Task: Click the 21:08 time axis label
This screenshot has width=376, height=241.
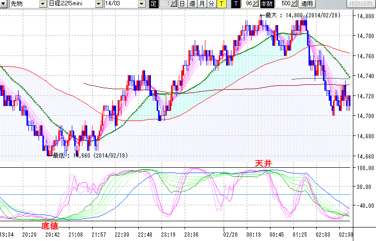Action: point(76,235)
